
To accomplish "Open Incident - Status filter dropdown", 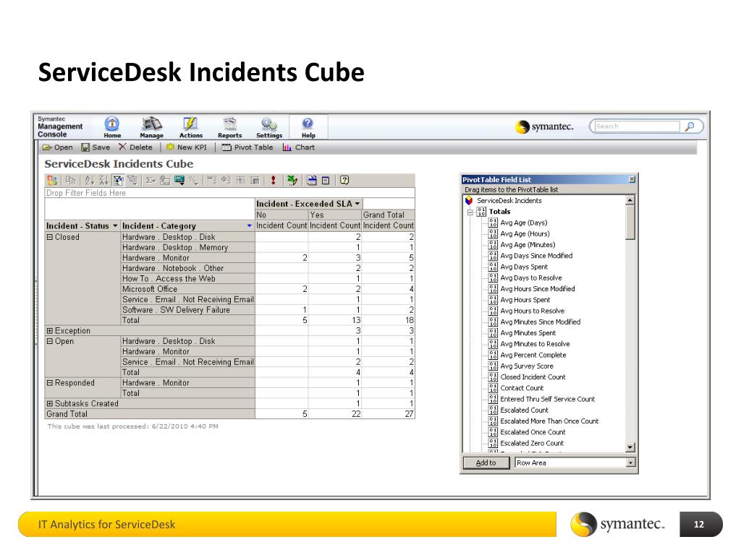I will [x=115, y=226].
